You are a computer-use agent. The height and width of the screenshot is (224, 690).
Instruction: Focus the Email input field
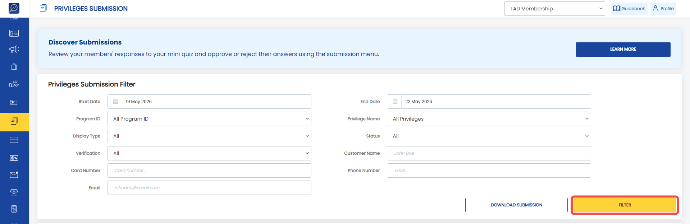pos(209,188)
